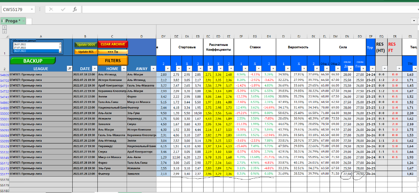Click date cell 2022.07.18 22:00
Viewport: 419px width, 193px height.
point(85,75)
